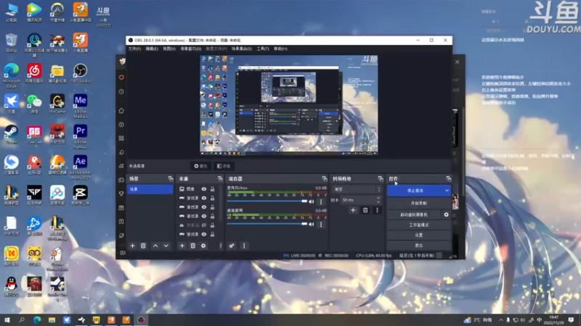Viewport: 581px width, 326px height.
Task: Open virtual camera settings gear icon
Action: pos(446,214)
